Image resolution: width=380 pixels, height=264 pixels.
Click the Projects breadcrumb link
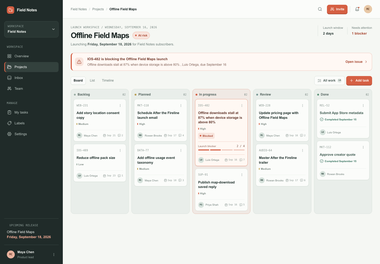(x=98, y=9)
